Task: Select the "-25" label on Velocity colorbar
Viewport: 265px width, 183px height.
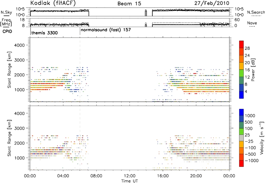Action: 250,141
